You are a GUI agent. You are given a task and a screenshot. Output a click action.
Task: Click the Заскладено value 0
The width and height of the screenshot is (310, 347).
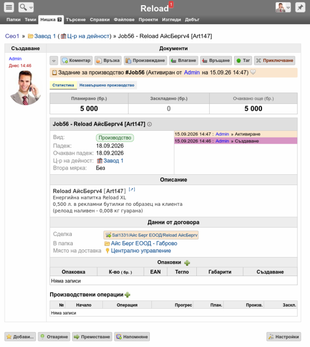pos(169,109)
